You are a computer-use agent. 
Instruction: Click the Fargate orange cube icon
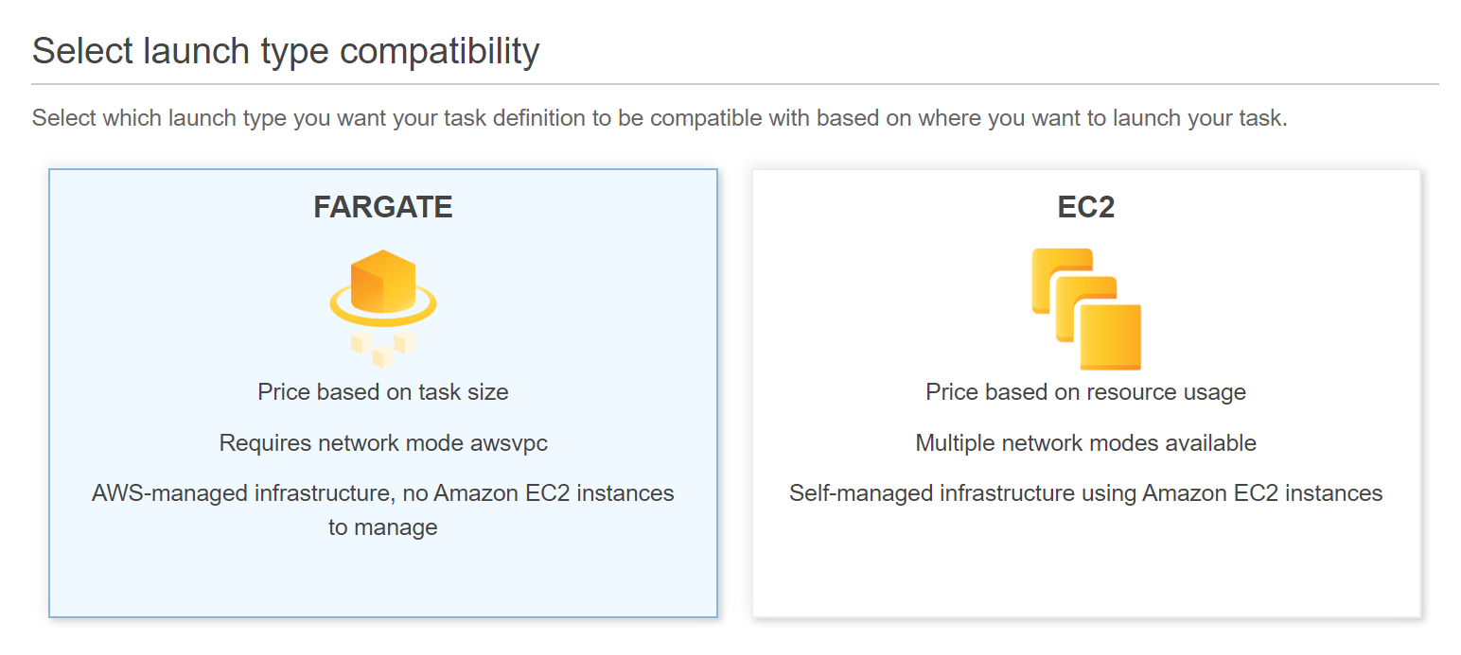[382, 280]
